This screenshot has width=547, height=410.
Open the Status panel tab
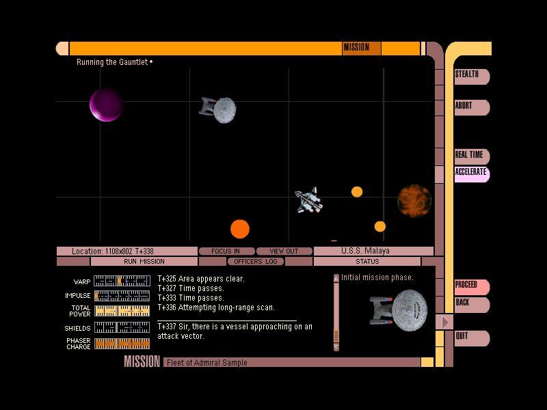pyautogui.click(x=367, y=262)
